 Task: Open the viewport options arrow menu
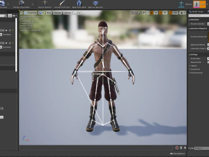21,13
